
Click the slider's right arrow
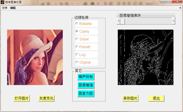coord(173,21)
